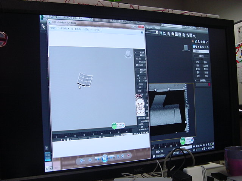Click the 平面 (Plane) button
Viewport: 242px width, 181px height.
point(206,76)
